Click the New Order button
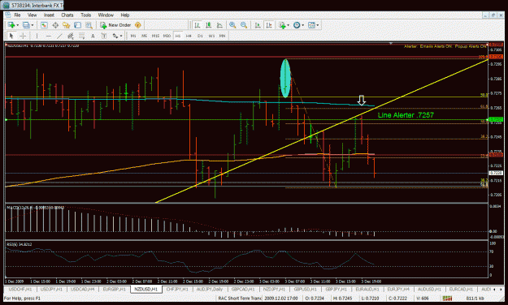 [115, 25]
